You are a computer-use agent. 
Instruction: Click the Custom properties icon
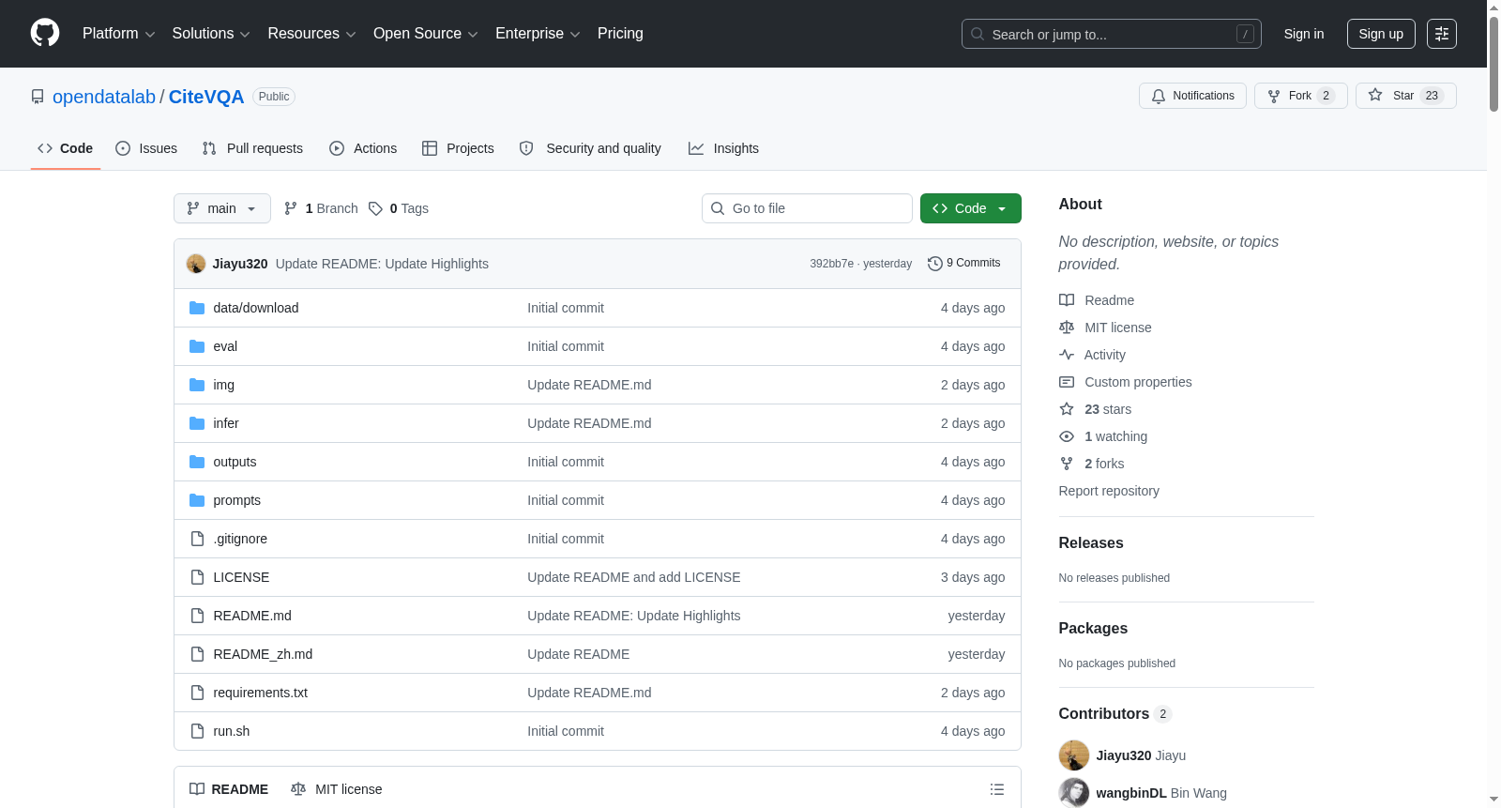1067,382
